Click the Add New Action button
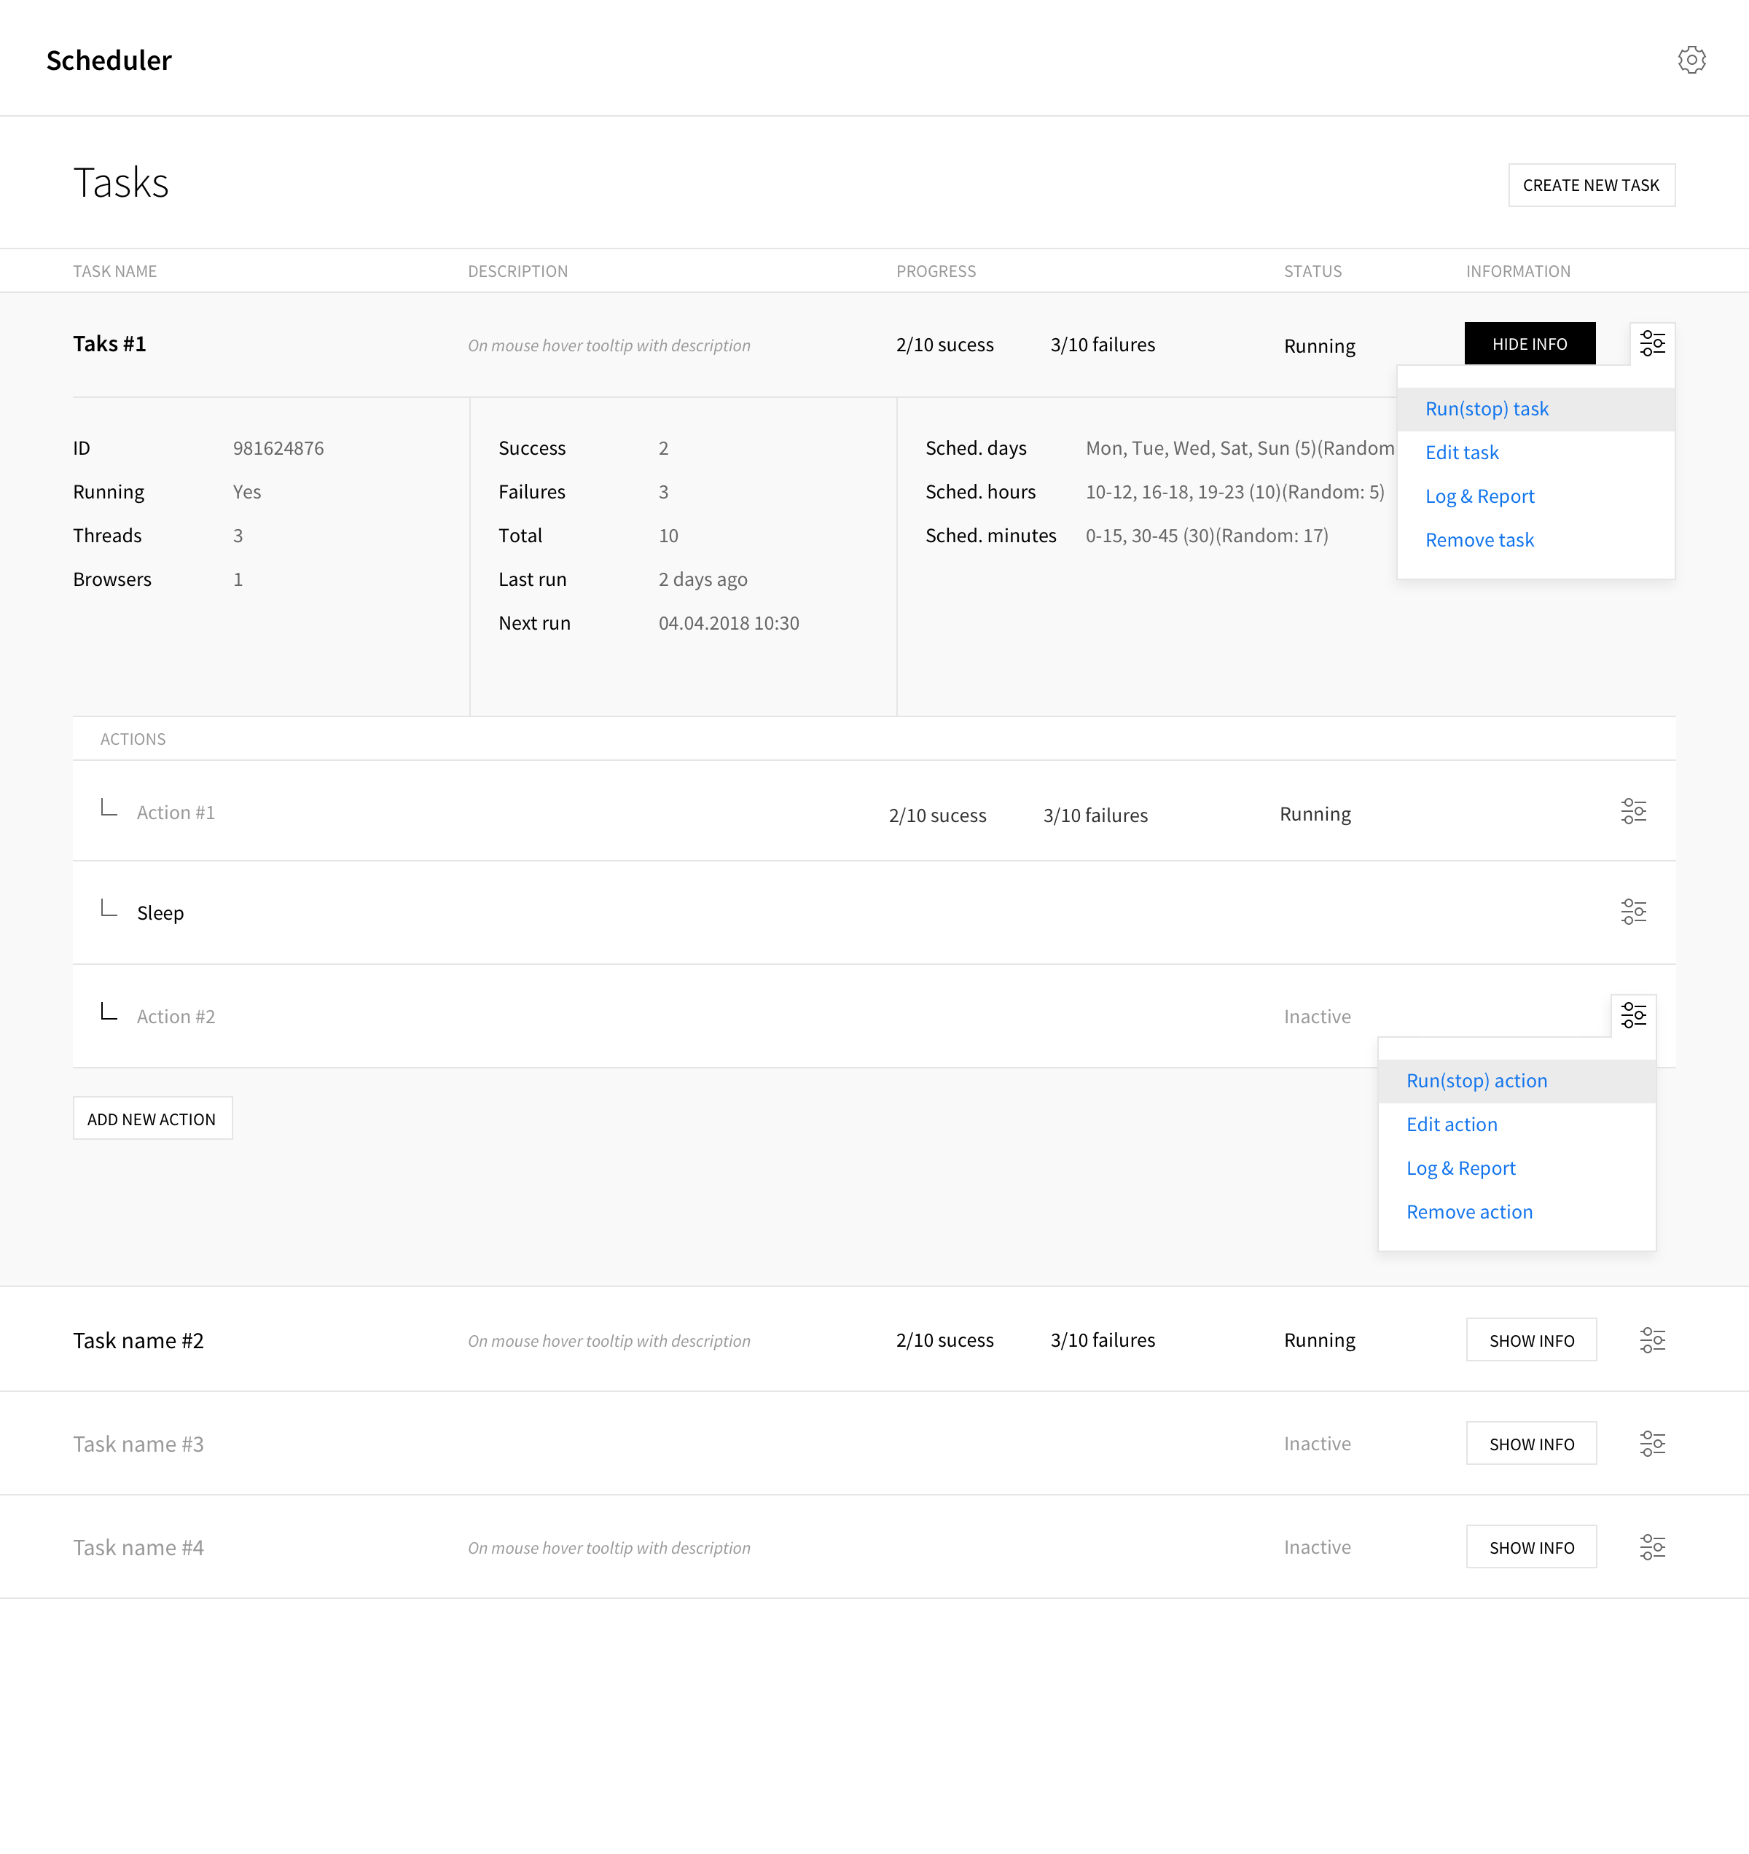The height and width of the screenshot is (1854, 1749). coord(152,1118)
